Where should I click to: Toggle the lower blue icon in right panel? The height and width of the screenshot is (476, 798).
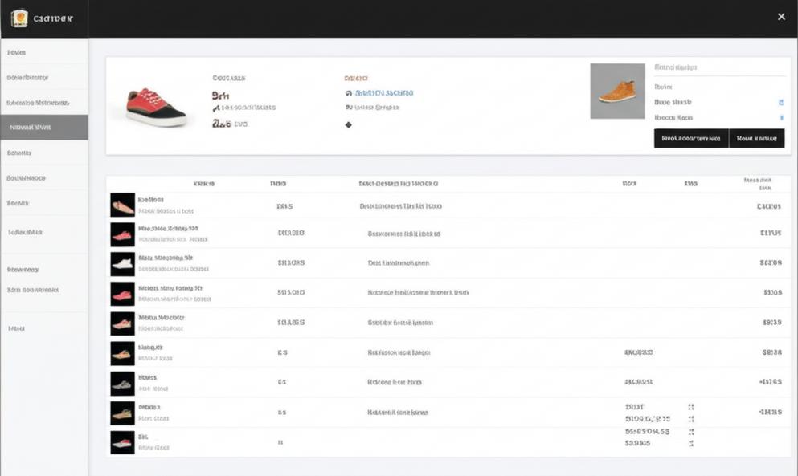782,118
